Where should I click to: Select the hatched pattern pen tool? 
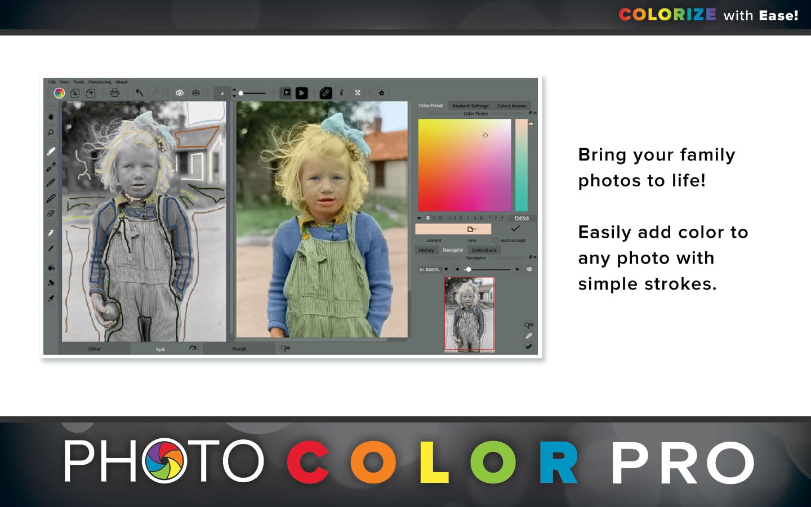(x=51, y=183)
